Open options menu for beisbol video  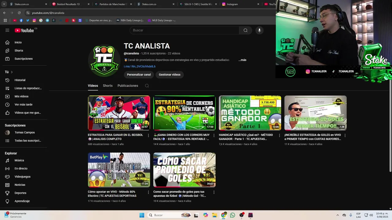click(x=149, y=135)
